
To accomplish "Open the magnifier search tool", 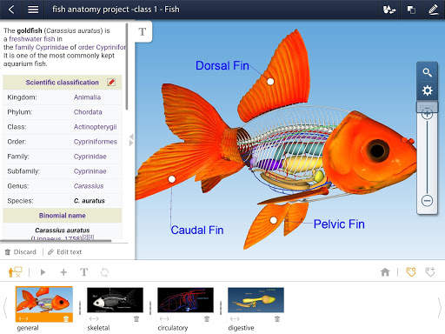I will pos(427,72).
